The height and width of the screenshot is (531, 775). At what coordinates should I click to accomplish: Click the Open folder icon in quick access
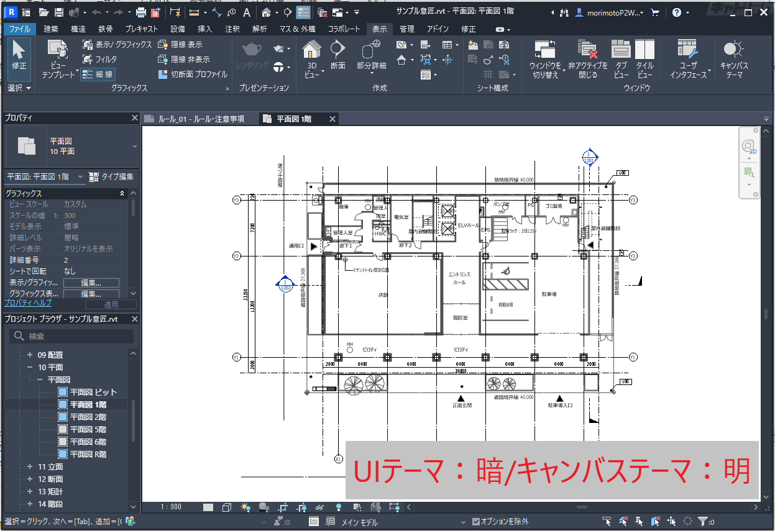[x=44, y=12]
